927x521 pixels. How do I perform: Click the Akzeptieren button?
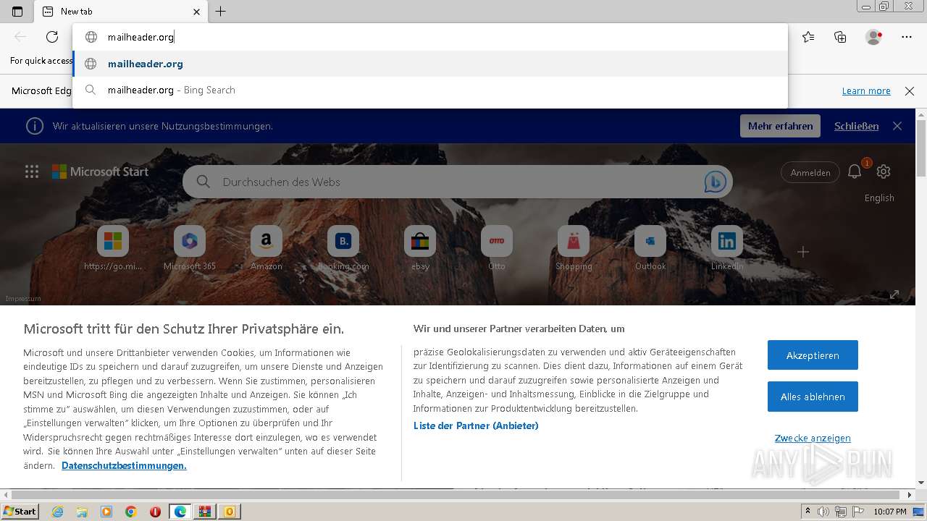(x=813, y=355)
